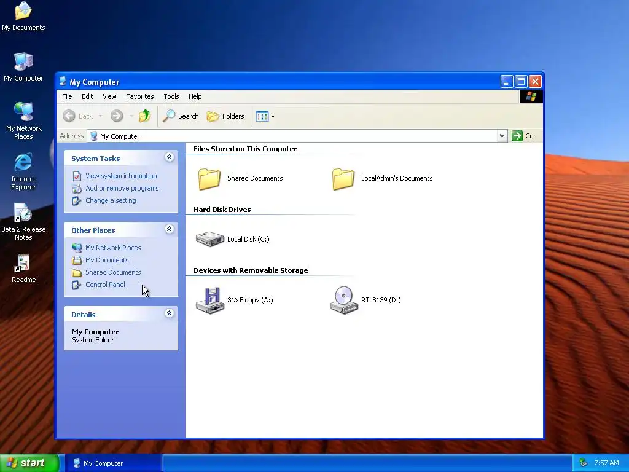This screenshot has height=472, width=629.
Task: Open the Search pane
Action: tap(181, 116)
